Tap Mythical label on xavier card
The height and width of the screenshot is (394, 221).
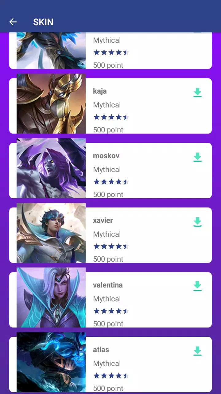107,235
